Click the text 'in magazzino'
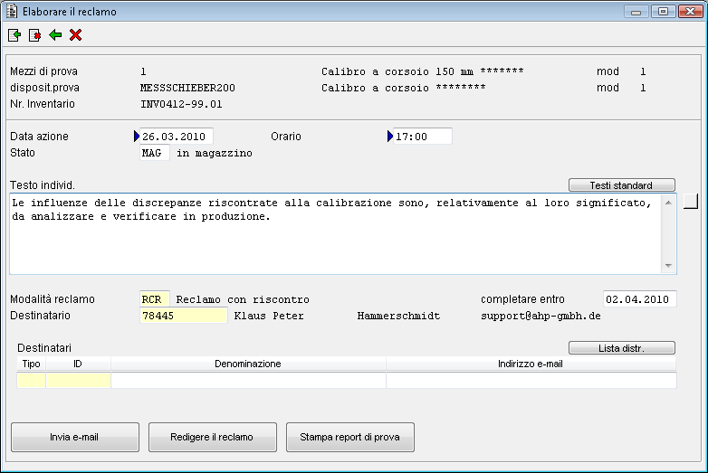Viewport: 708px width, 473px height. click(x=215, y=154)
